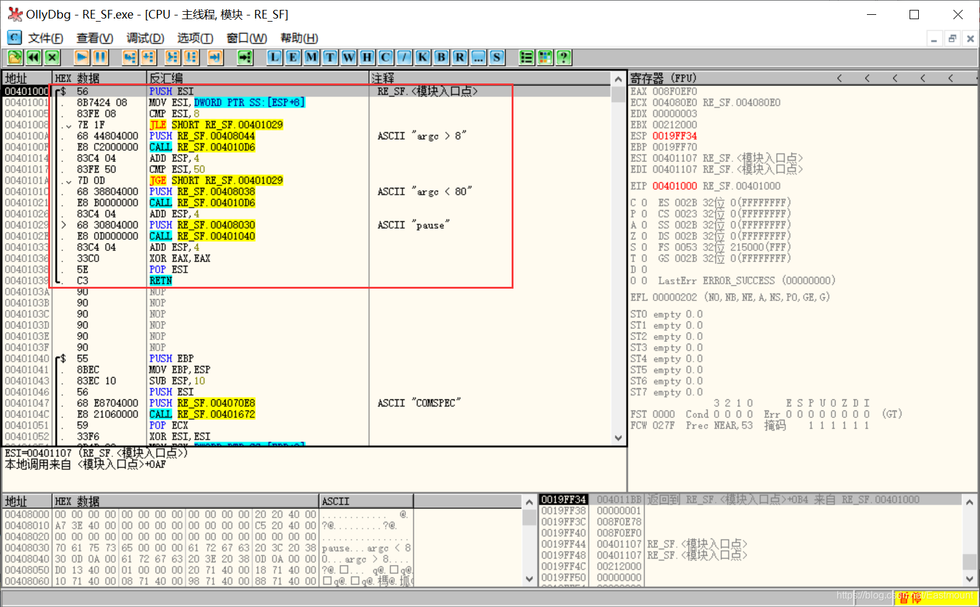This screenshot has height=607, width=980.
Task: Click the Step into toolbar icon
Action: 129,57
